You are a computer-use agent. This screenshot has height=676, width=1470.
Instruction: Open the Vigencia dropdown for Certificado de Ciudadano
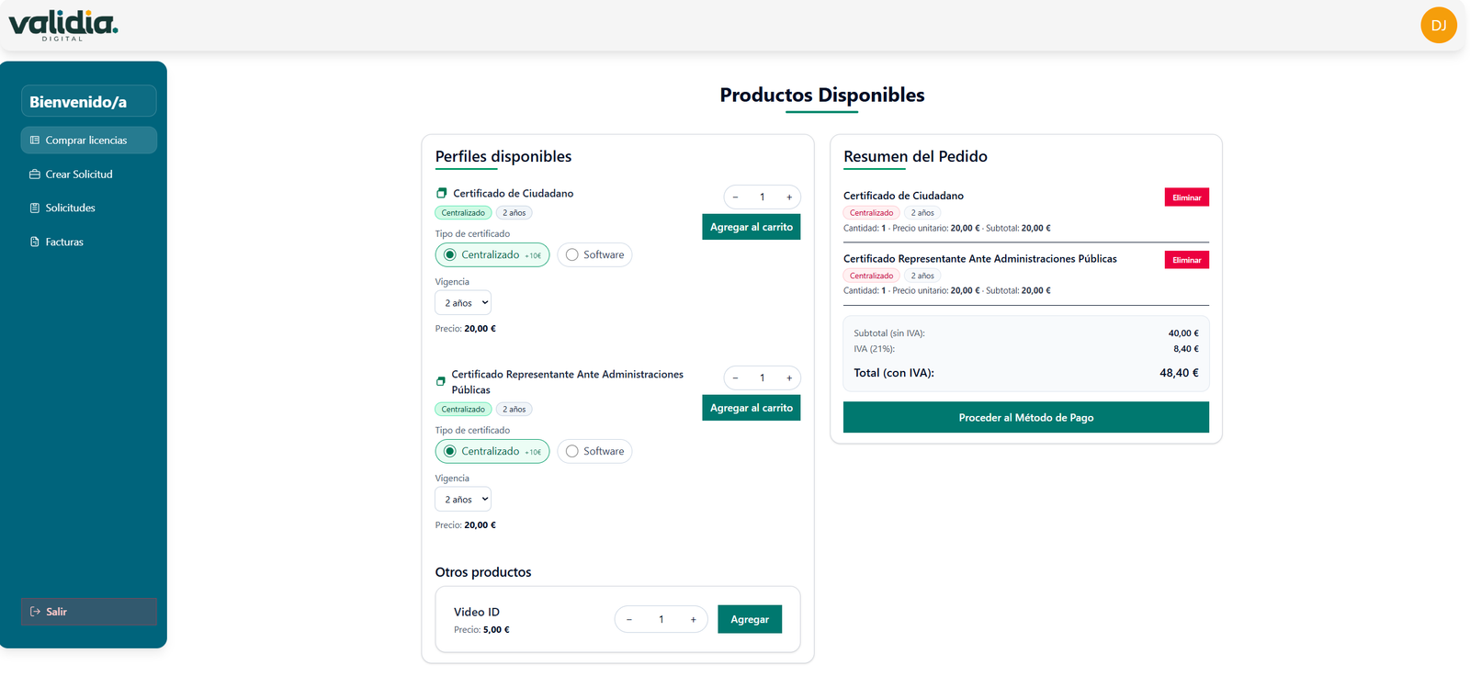point(463,303)
